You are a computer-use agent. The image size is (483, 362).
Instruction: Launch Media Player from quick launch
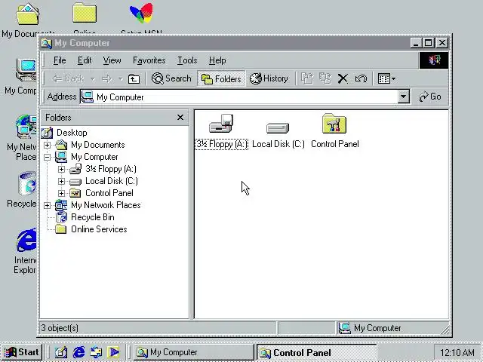(x=113, y=352)
